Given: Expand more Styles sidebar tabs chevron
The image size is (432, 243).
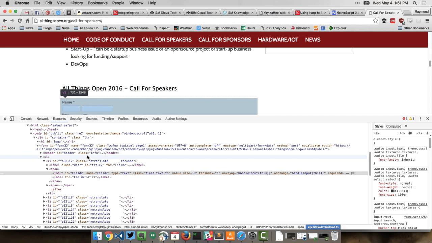Looking at the screenshot, I should 406,126.
